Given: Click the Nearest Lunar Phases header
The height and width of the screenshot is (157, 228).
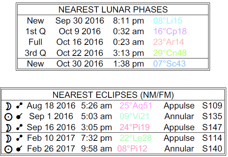Looking at the screenshot, I should coord(113,10).
